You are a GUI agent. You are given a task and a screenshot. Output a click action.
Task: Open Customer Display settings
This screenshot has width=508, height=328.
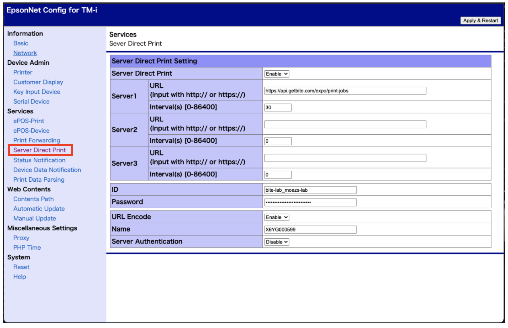(38, 82)
